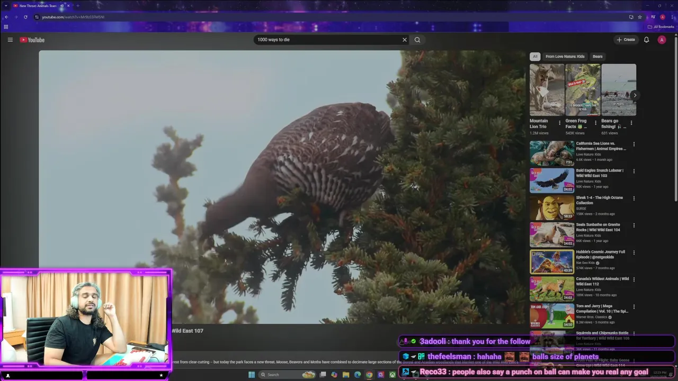Open Shrek 1-4 High Octane Collection video
The image size is (678, 381).
point(599,200)
